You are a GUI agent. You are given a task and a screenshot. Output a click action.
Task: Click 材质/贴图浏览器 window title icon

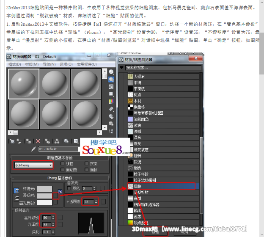tap(121, 60)
